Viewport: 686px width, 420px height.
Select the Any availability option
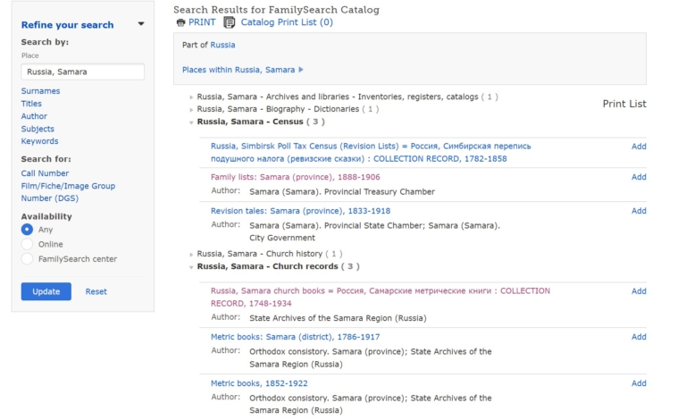pyautogui.click(x=27, y=230)
